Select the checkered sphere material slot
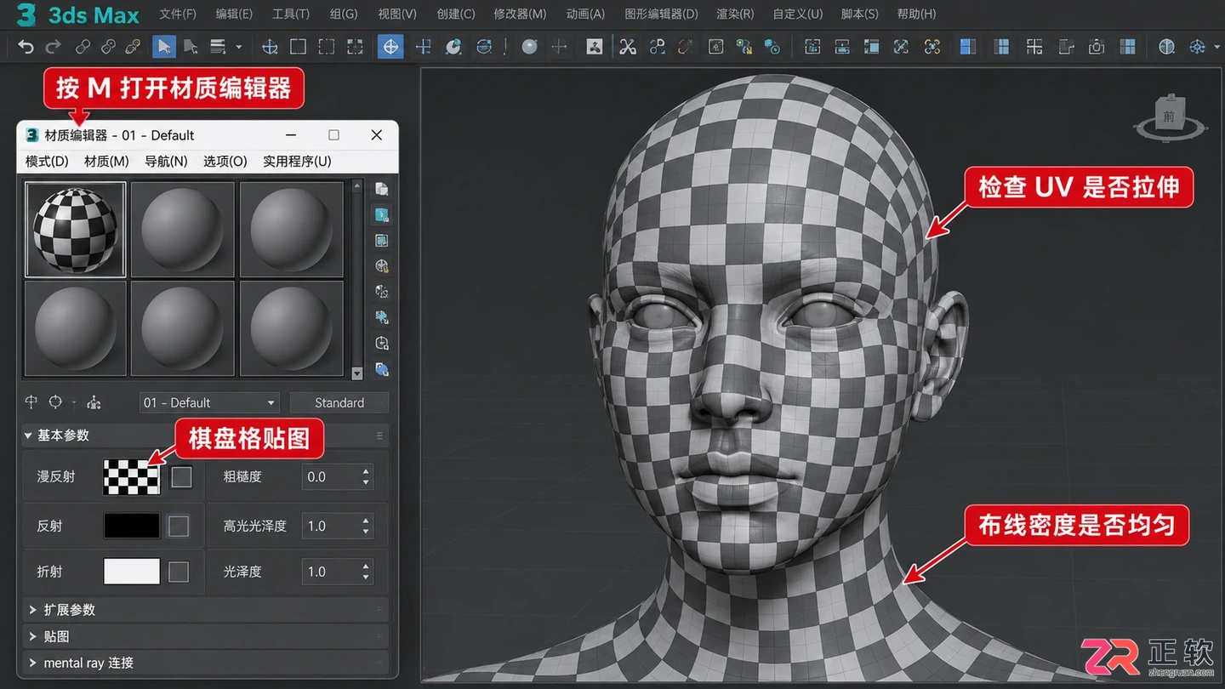The width and height of the screenshot is (1225, 689). pos(76,230)
